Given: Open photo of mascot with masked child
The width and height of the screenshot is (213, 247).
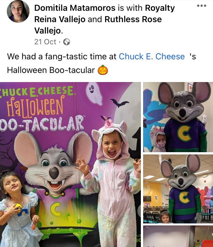Looking at the screenshot, I should (178, 117).
